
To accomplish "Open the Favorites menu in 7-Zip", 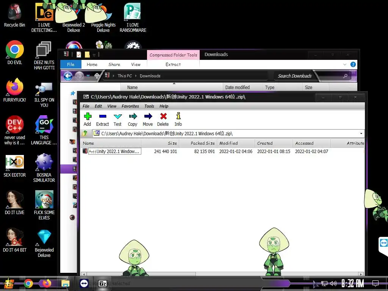I will pos(130,106).
